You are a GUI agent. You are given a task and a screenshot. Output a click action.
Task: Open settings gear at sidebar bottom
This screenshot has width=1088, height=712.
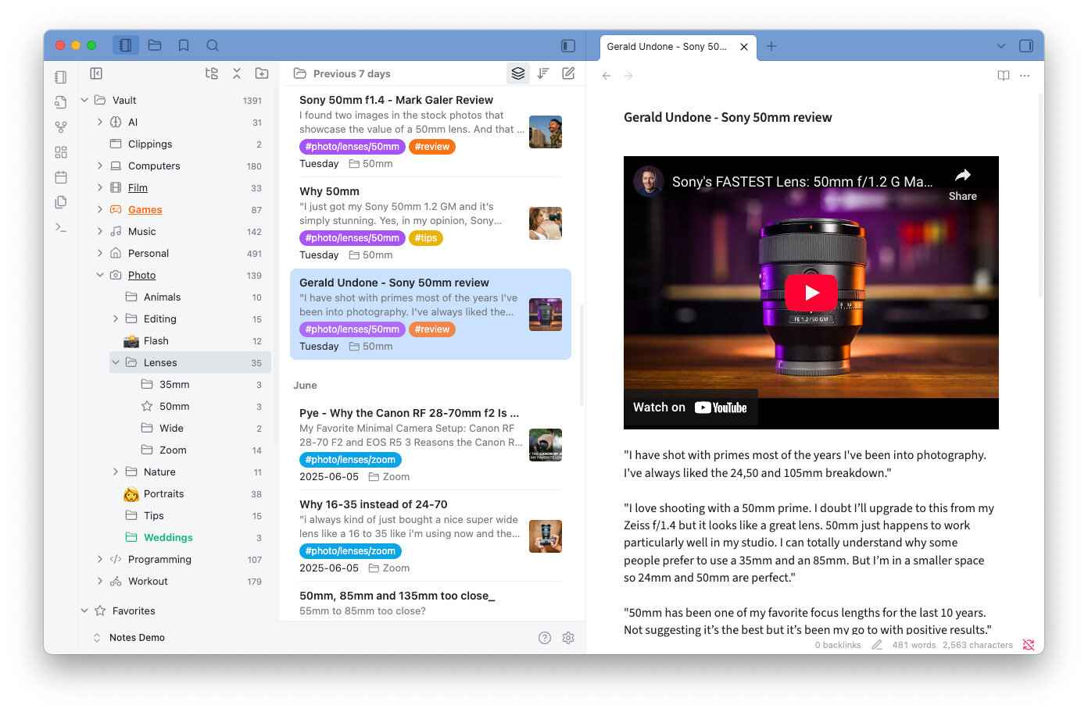pyautogui.click(x=568, y=638)
